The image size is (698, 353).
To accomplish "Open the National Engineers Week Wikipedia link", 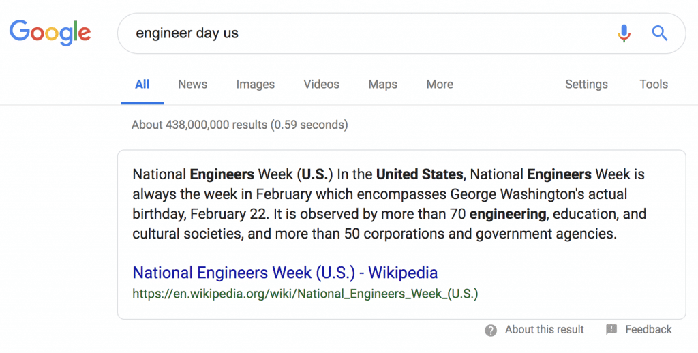I will (285, 273).
